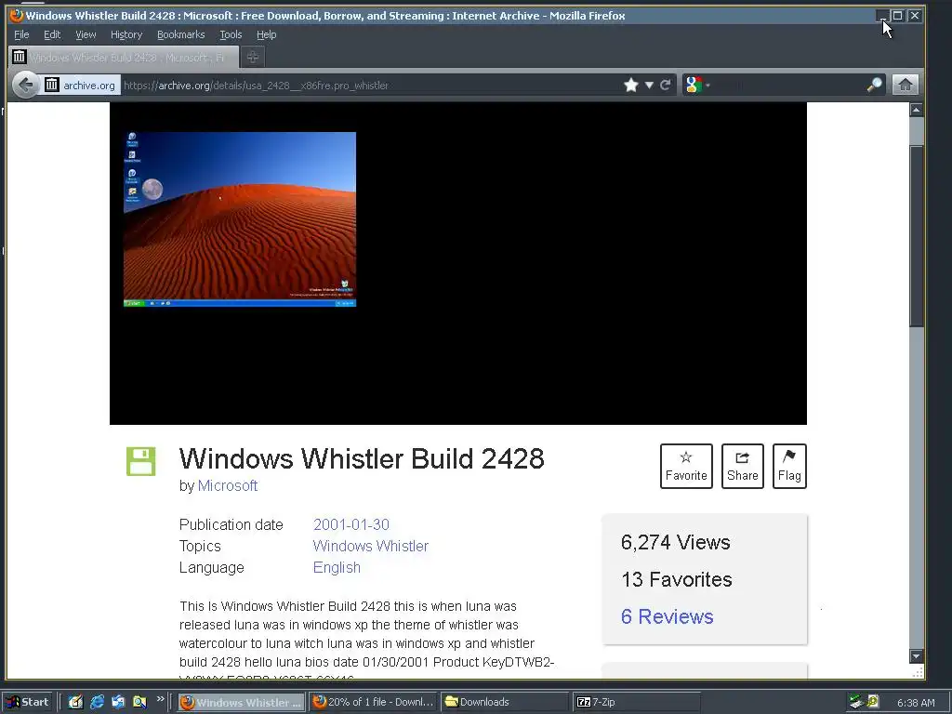Screen dimensions: 952x714
Task: Click the archive.org site identity icon
Action: point(80,85)
